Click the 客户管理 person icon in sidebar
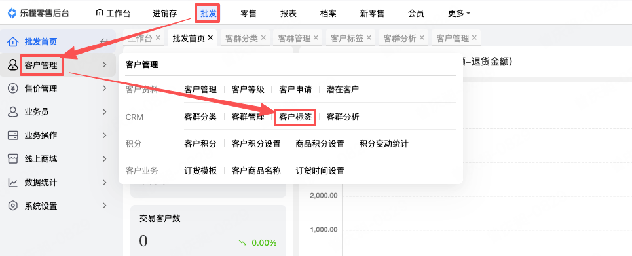The width and height of the screenshot is (632, 256). (x=13, y=65)
